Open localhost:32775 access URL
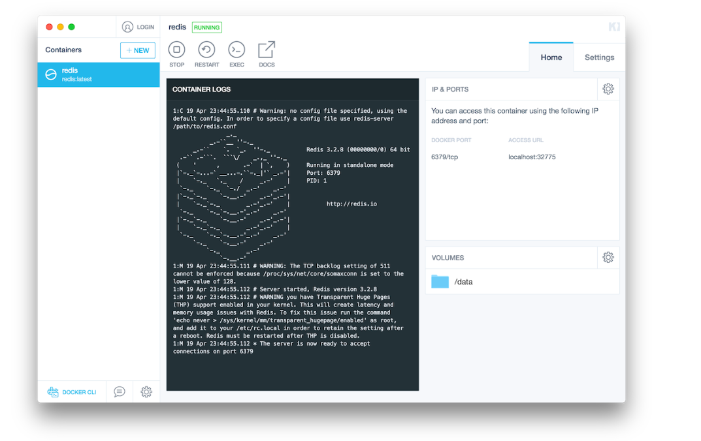The height and width of the screenshot is (441, 701). pos(532,157)
